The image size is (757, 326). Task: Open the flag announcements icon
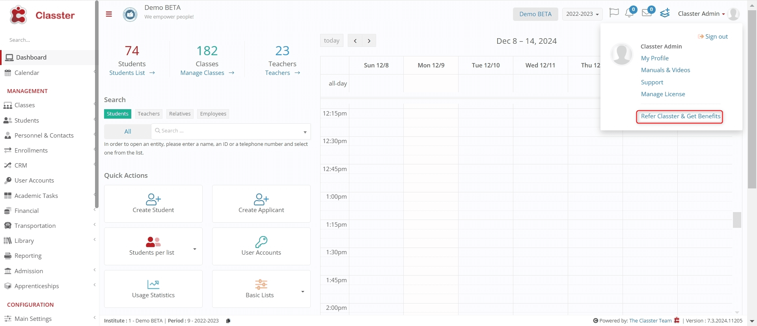coord(614,13)
